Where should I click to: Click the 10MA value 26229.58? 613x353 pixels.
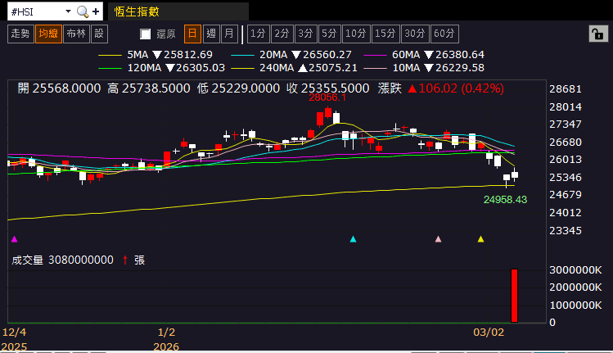[x=460, y=68]
